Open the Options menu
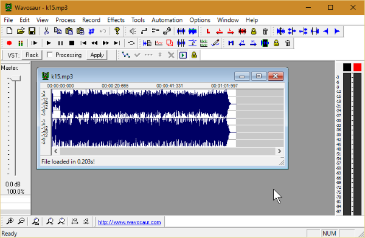Image resolution: width=365 pixels, height=238 pixels. (200, 20)
